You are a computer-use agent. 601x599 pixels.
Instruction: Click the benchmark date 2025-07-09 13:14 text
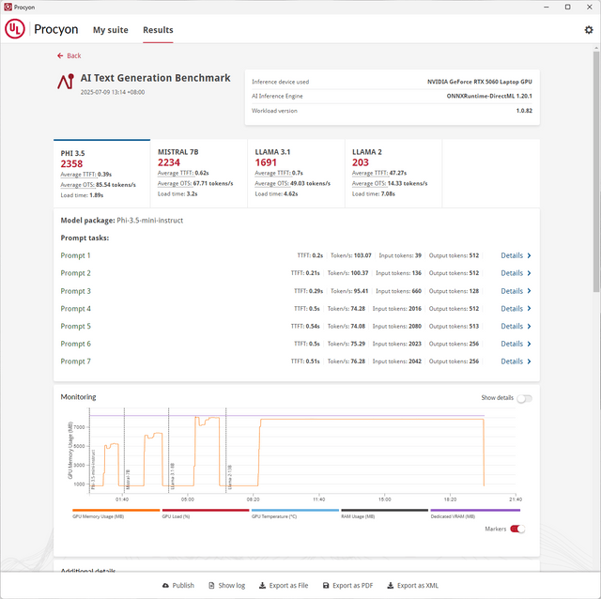[113, 92]
